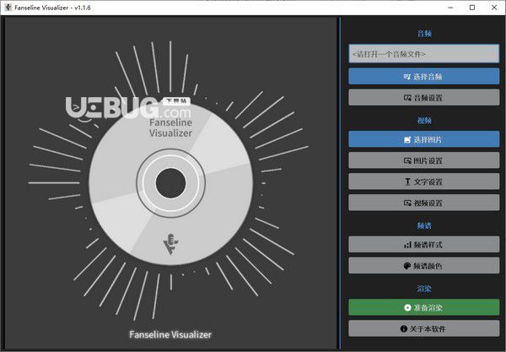Open 频谱颜色 spectrum color
The image size is (506, 352).
tap(423, 265)
